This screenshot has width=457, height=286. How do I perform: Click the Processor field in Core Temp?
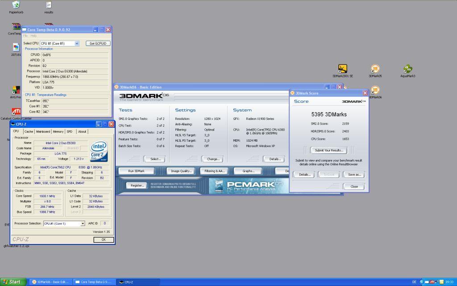(x=75, y=71)
